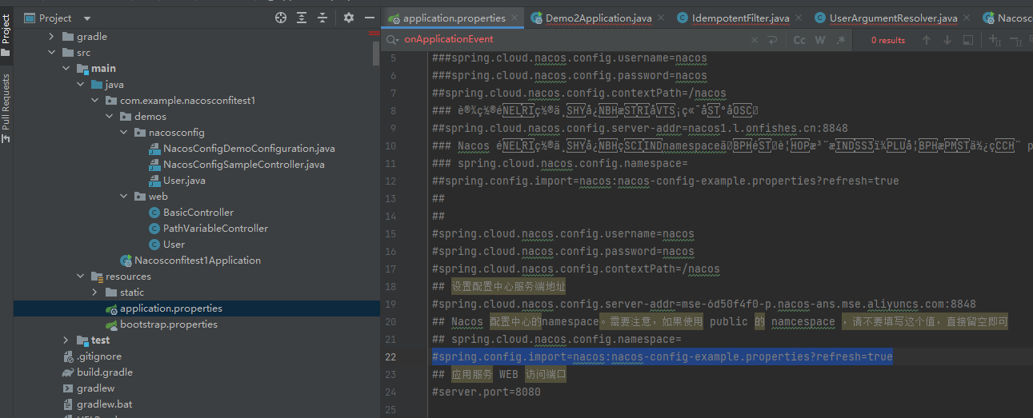Click the Collapse All icon in Project panel
The image size is (1033, 418).
click(322, 18)
